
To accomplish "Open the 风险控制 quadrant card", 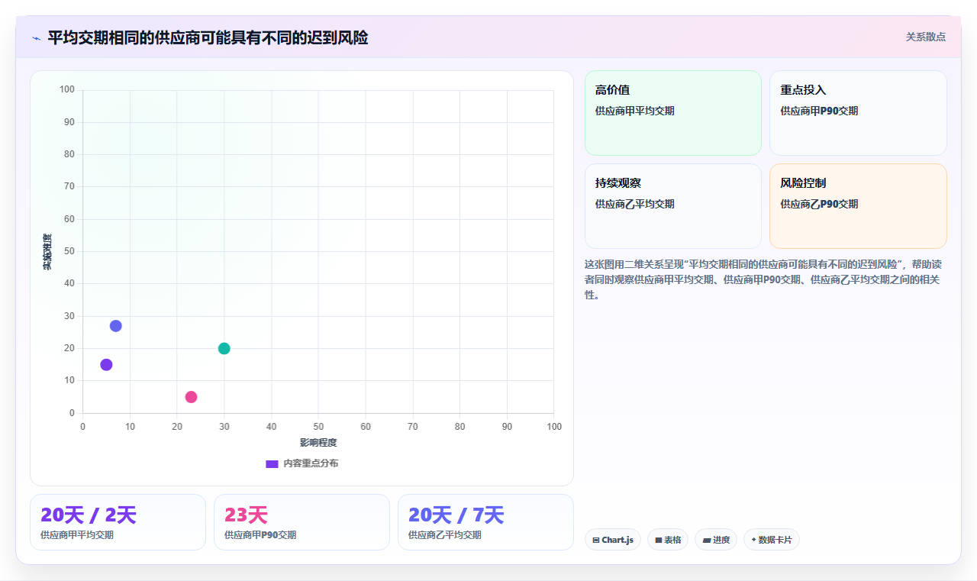I will (x=858, y=206).
